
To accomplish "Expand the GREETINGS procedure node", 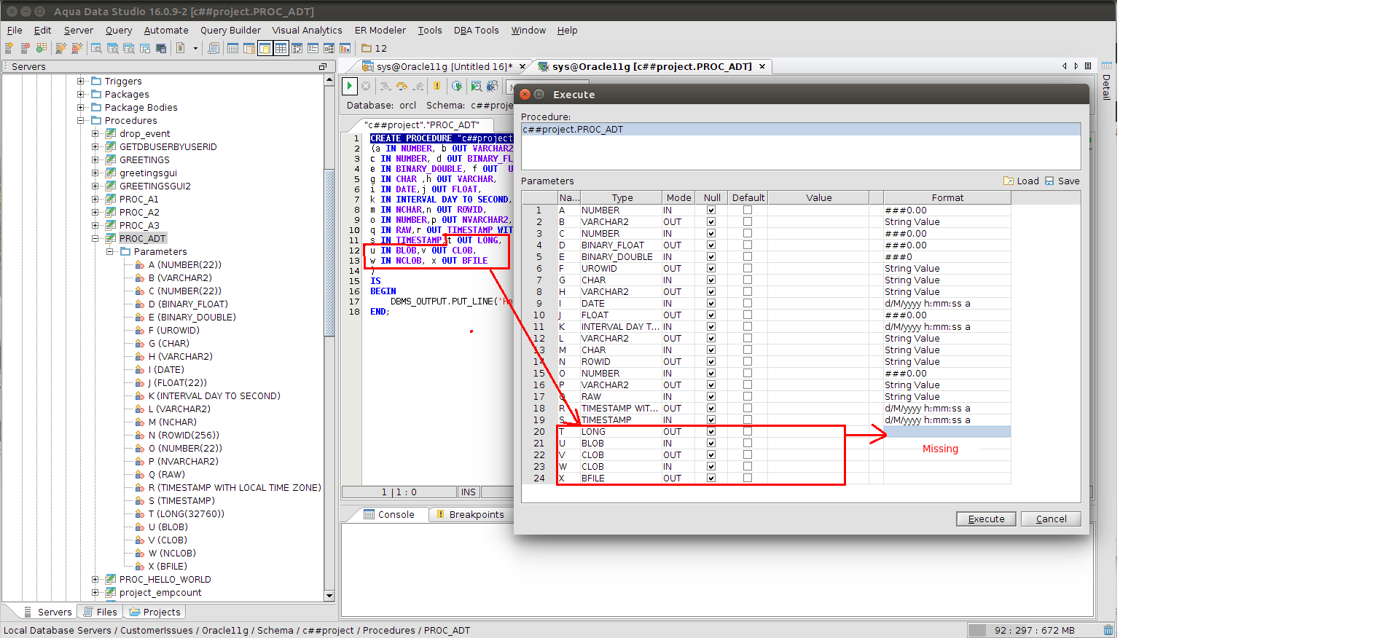I will (x=95, y=160).
